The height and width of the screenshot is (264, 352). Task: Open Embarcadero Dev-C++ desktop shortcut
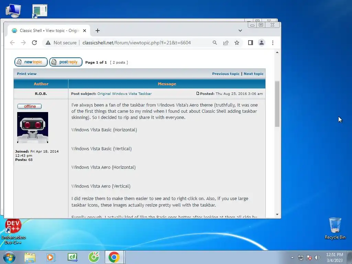coord(13,232)
